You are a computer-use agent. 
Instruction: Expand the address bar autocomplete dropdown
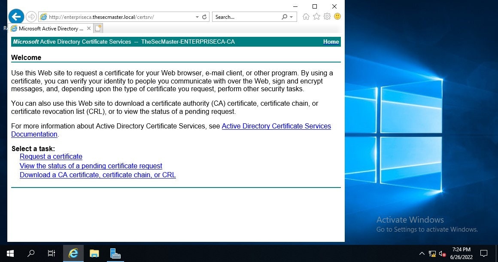pyautogui.click(x=197, y=17)
